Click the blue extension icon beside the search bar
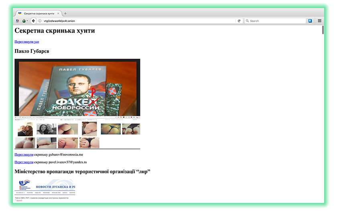Screen dimensions: 337x211 coord(310,21)
